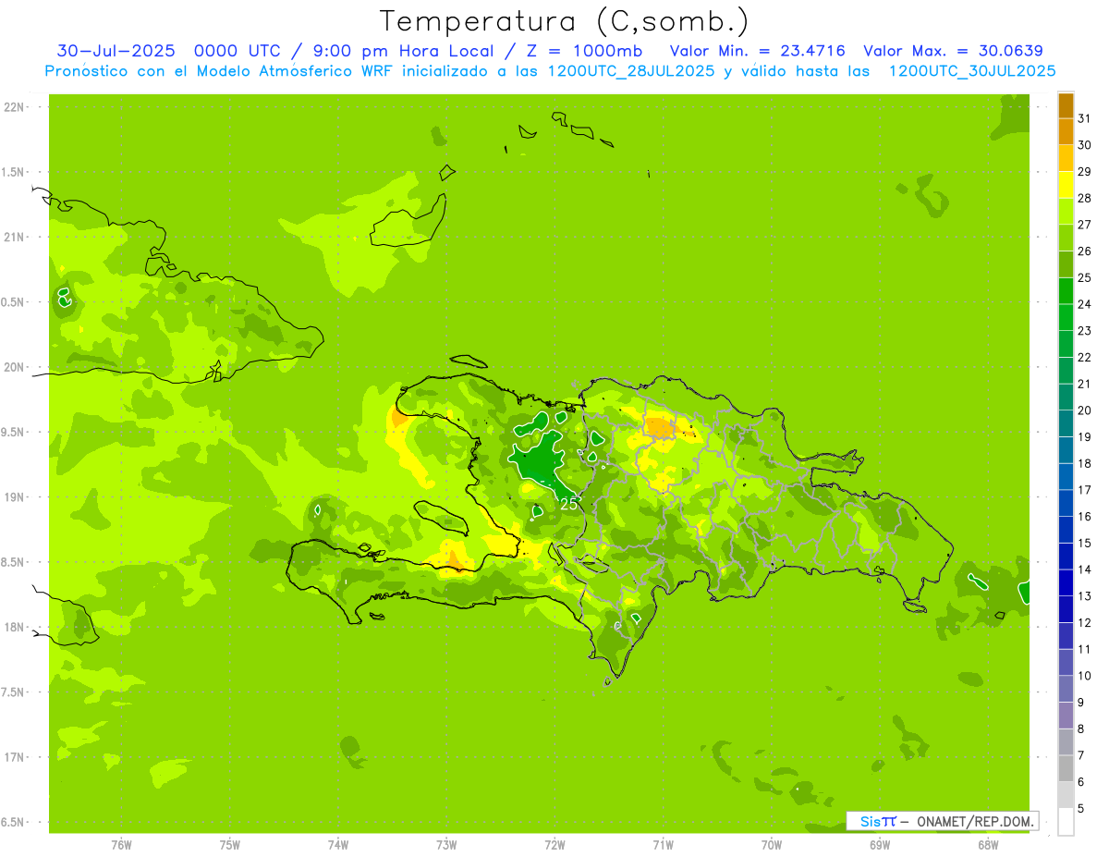Click the "19N" latitude axis label
1109x857 pixels.
click(x=13, y=497)
